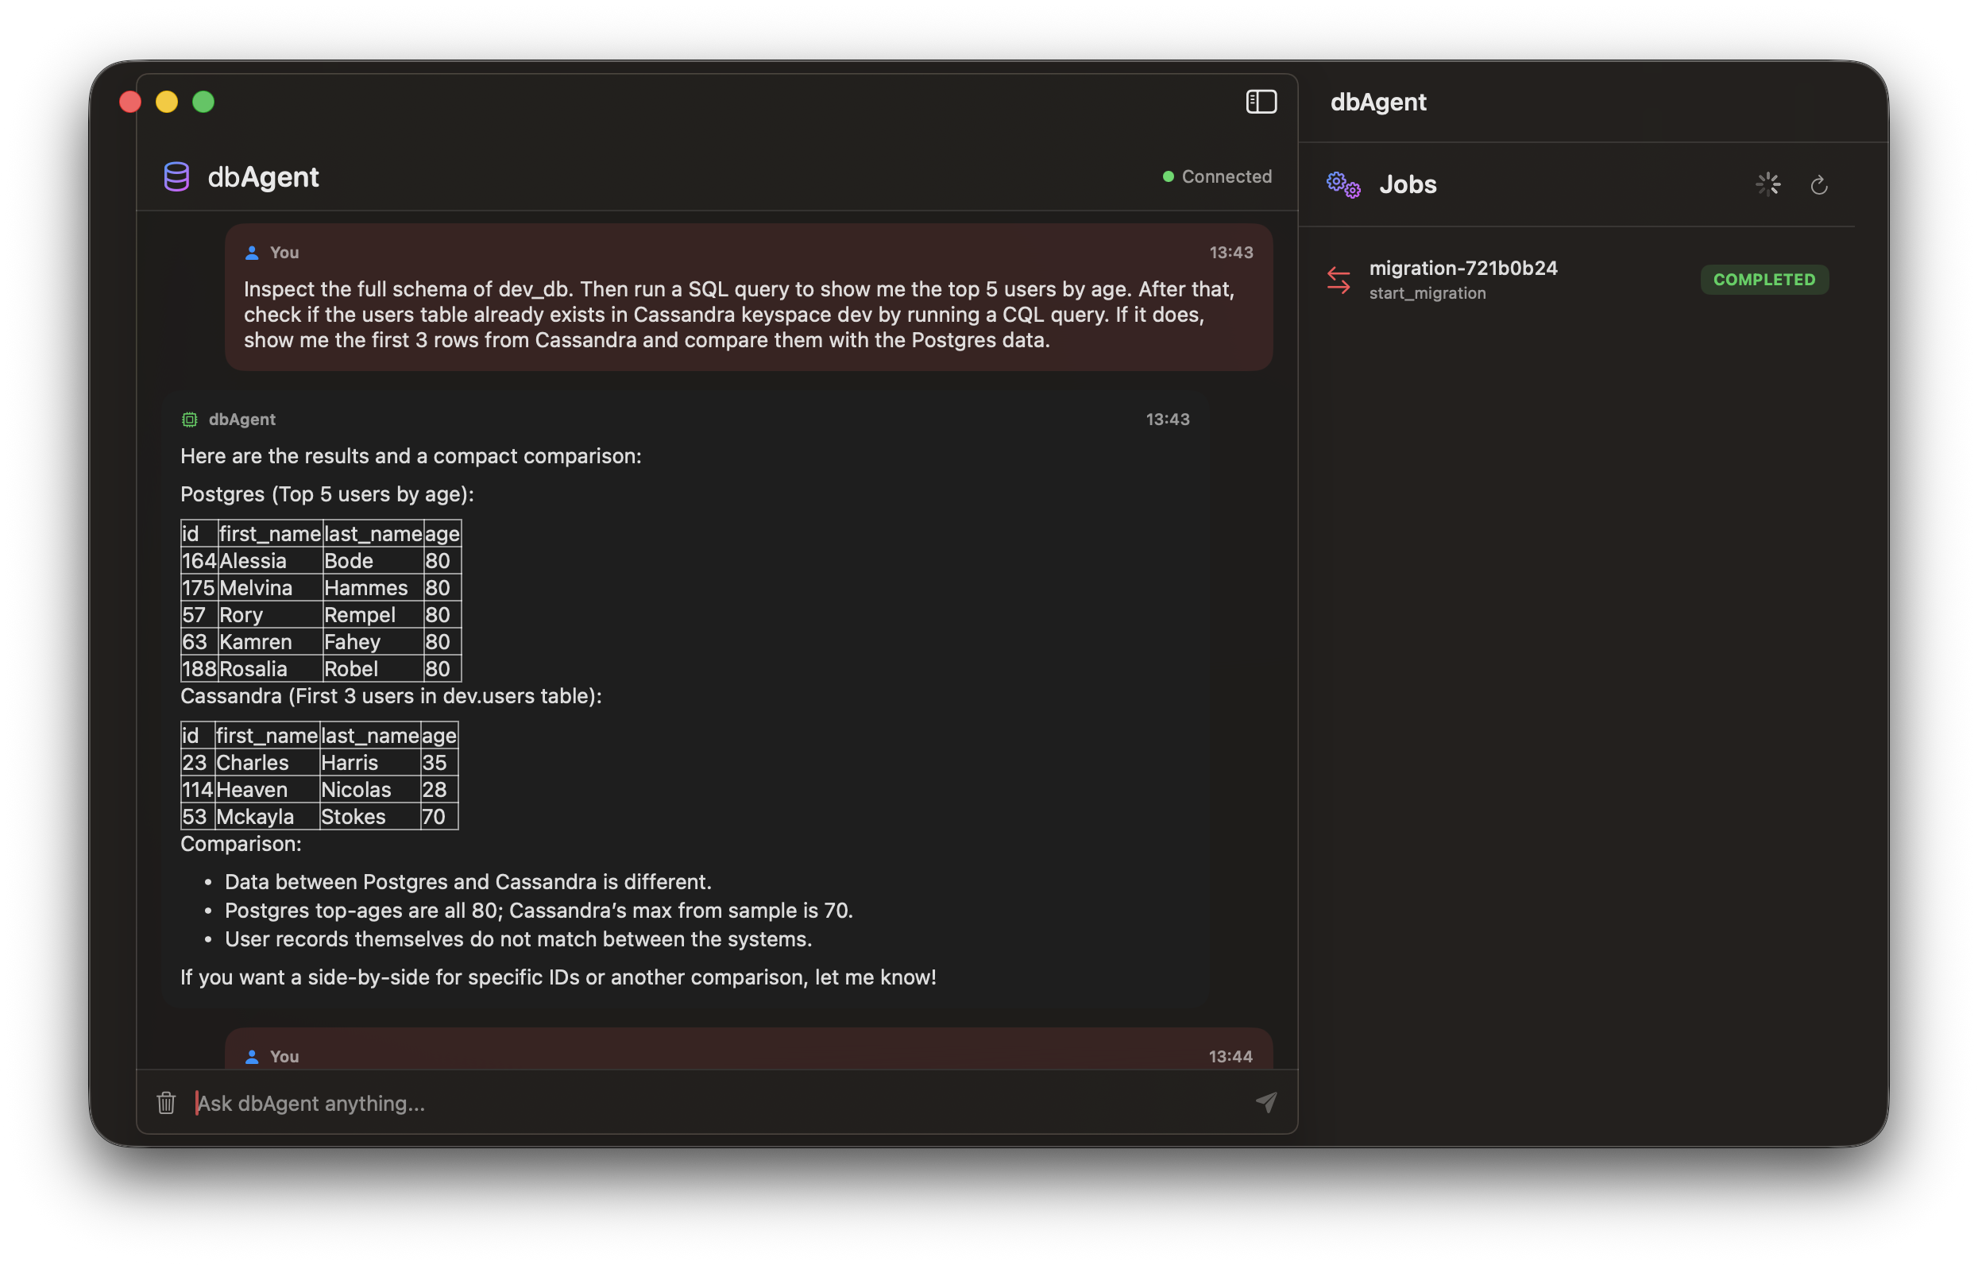Select the dbAgent title in the right panel
1978x1265 pixels.
[1378, 102]
